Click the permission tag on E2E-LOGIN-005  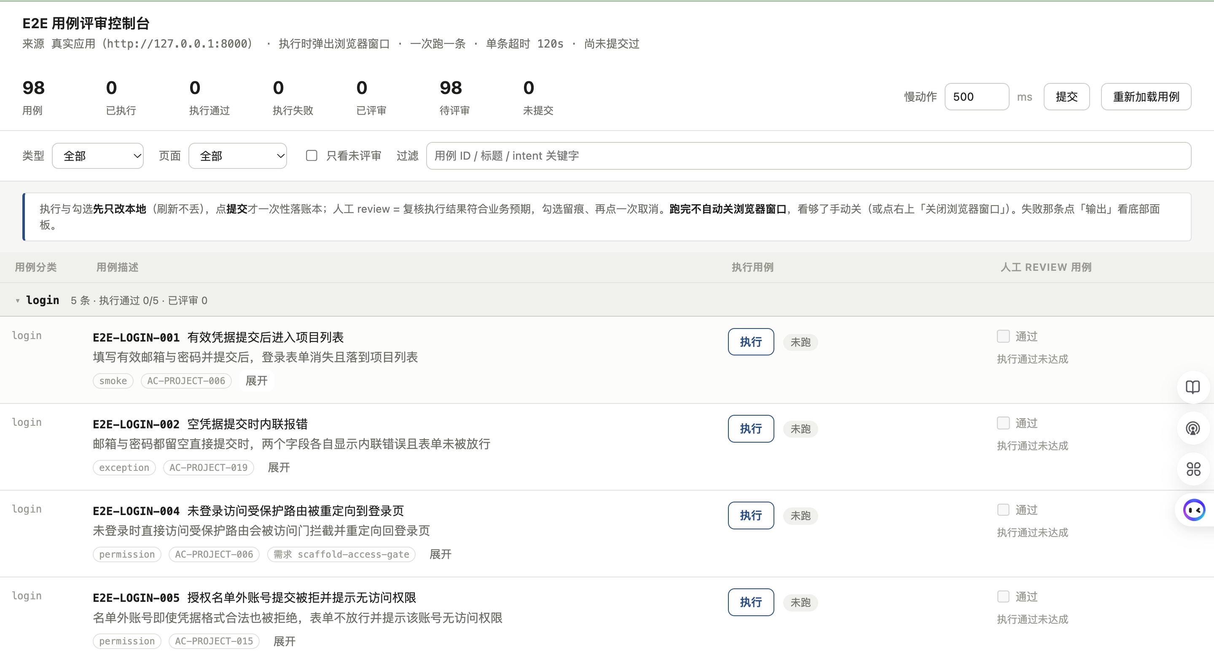click(x=127, y=641)
